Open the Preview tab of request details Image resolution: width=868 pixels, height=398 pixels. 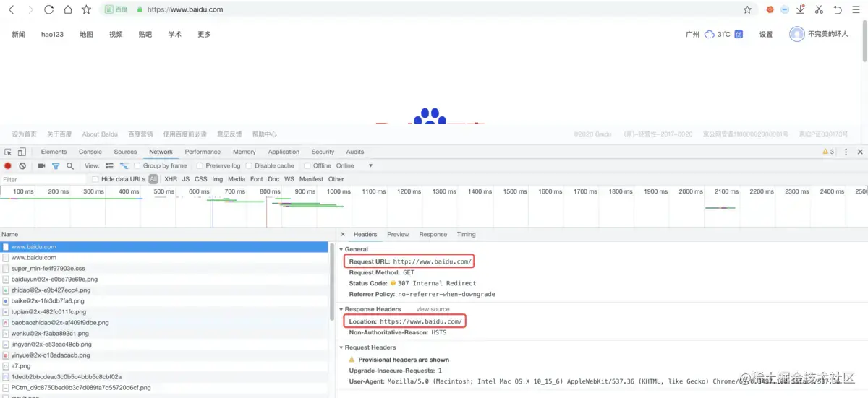point(398,235)
